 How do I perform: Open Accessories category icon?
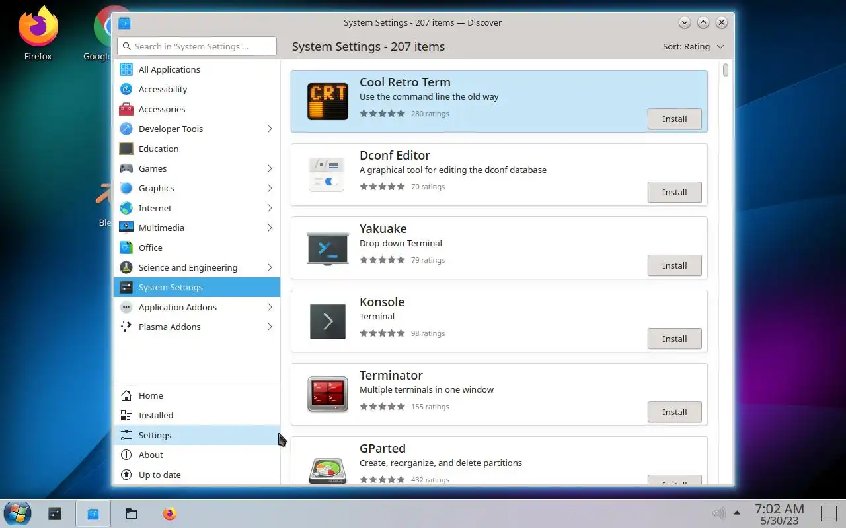126,109
